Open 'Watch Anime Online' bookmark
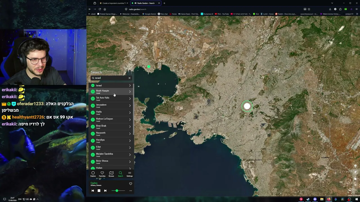Viewport: 360px width, 202px height. pyautogui.click(x=331, y=14)
